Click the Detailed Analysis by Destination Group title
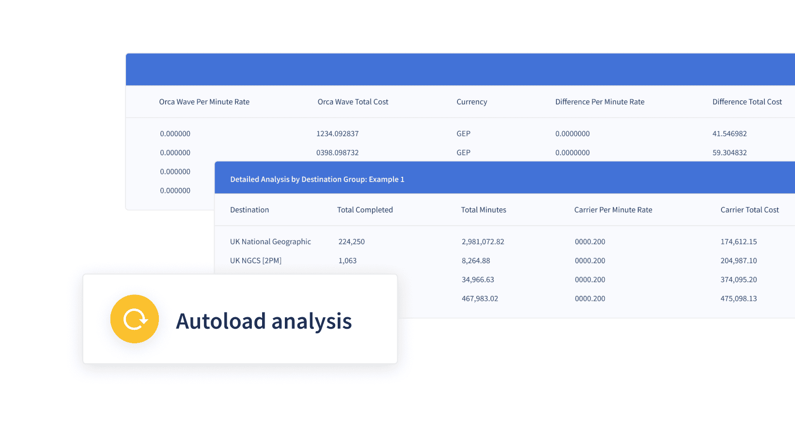Screen dimensions: 795x446 tap(317, 179)
